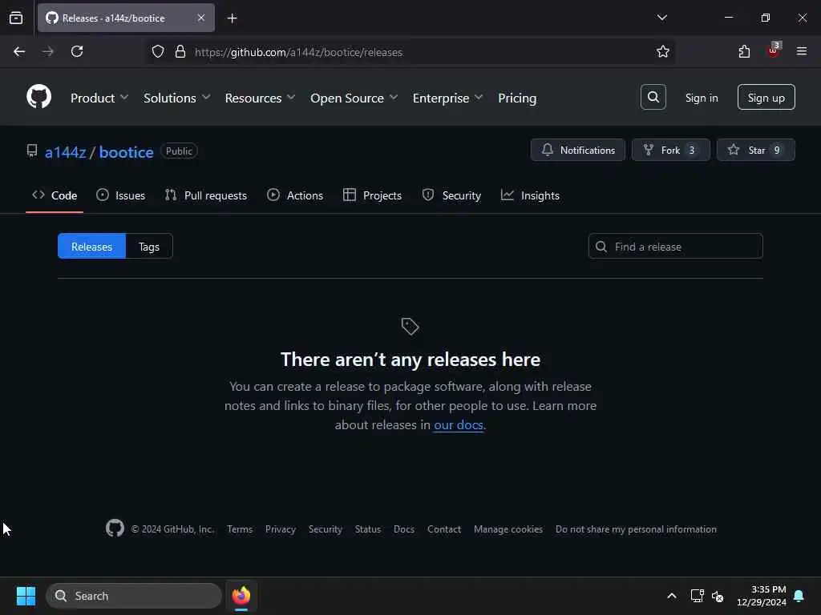Image resolution: width=821 pixels, height=615 pixels.
Task: Open the Projects tab
Action: click(x=372, y=195)
